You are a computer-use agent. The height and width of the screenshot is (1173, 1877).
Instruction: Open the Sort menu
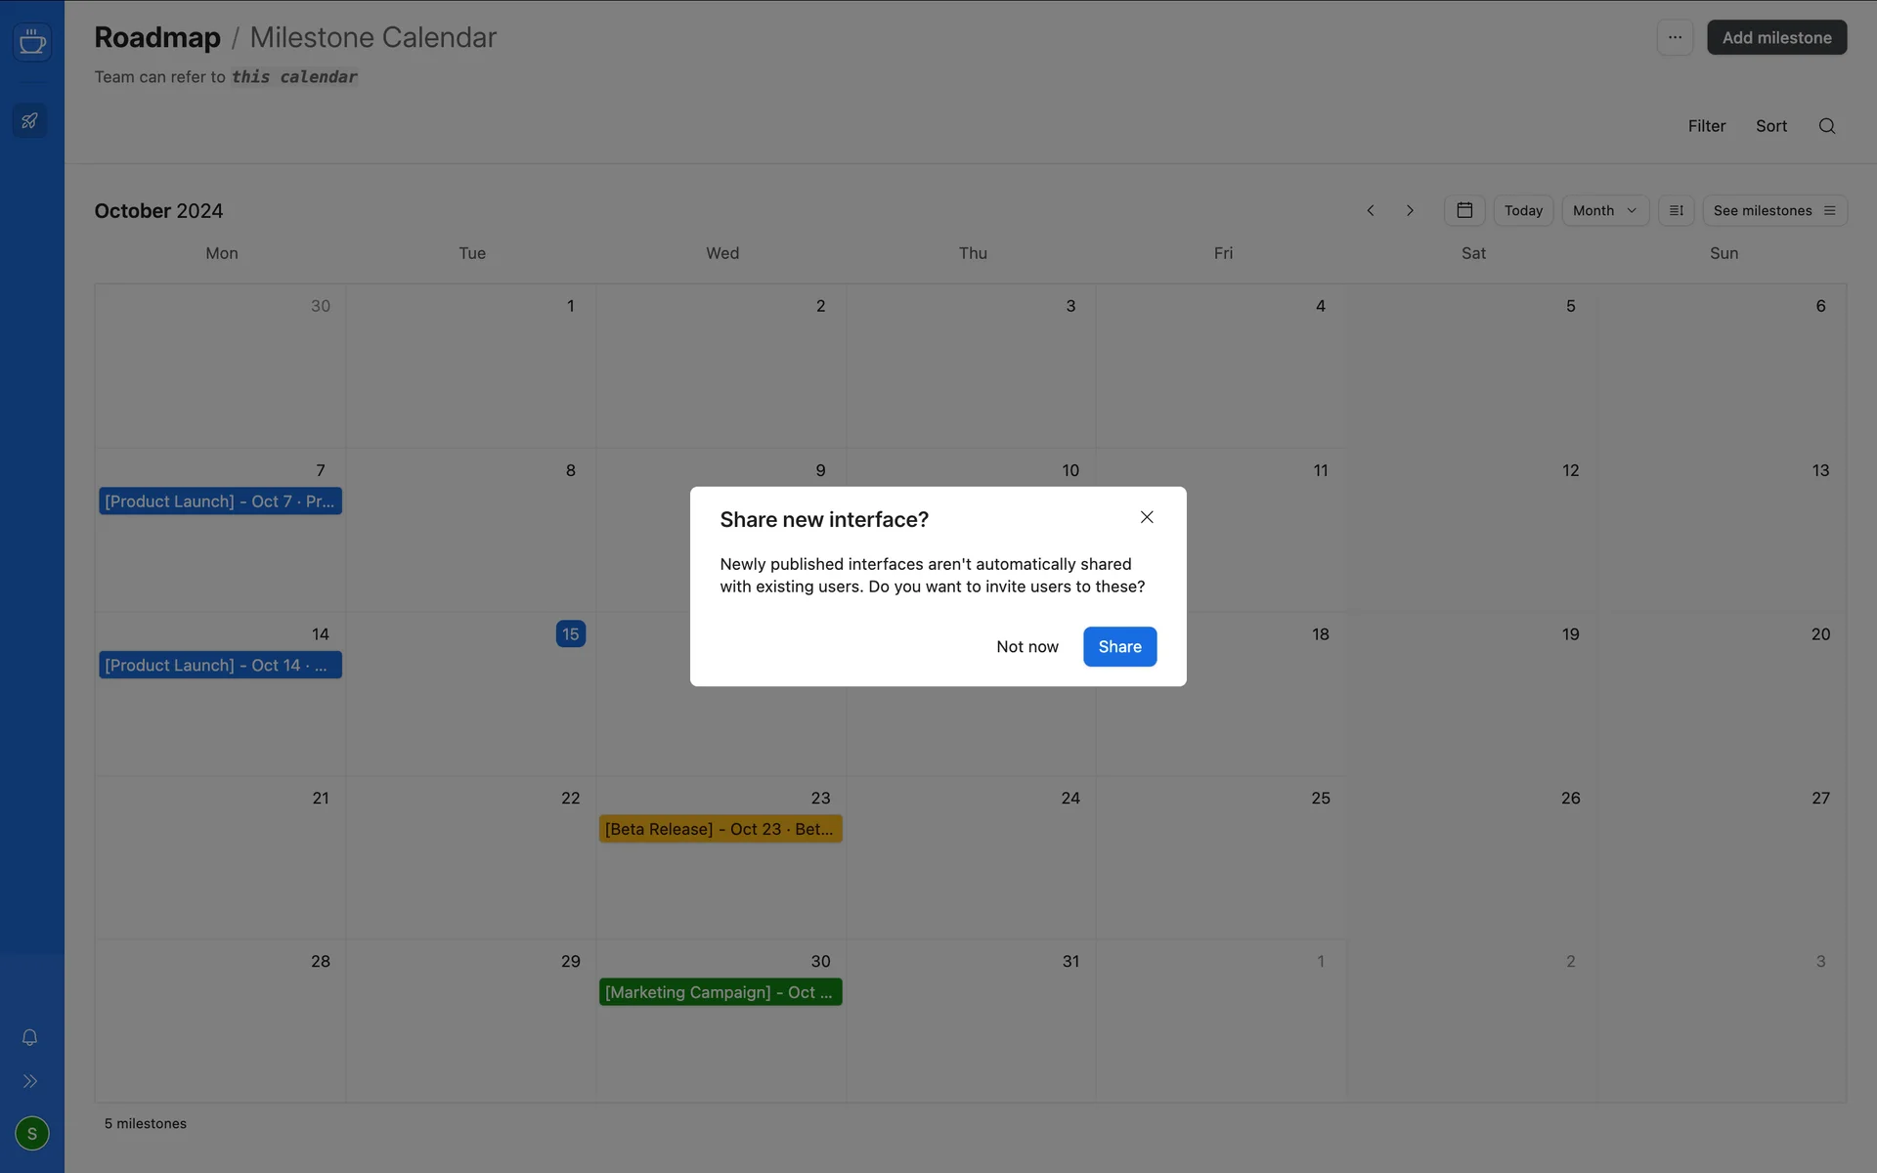pyautogui.click(x=1770, y=126)
